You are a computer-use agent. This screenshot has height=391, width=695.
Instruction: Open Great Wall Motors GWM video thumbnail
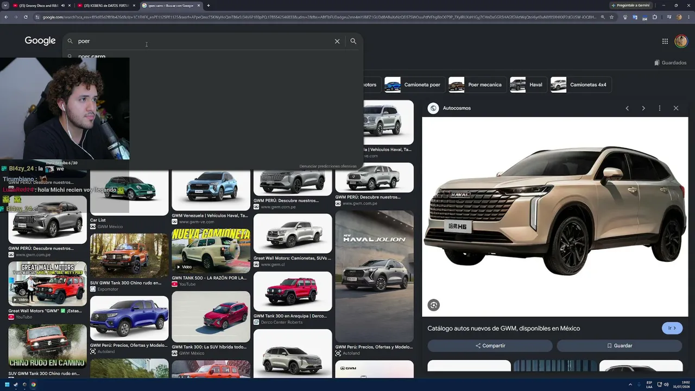click(47, 284)
